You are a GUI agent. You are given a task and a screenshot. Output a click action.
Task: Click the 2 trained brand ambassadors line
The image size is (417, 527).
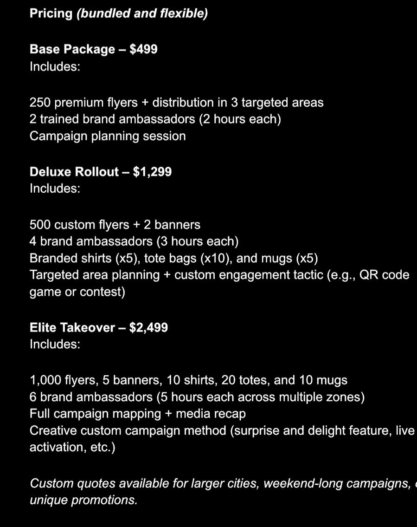point(155,119)
